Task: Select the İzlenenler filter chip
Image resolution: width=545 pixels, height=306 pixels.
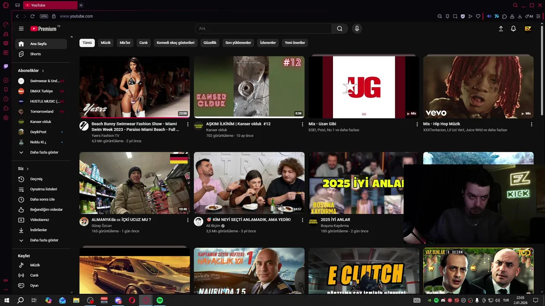Action: tap(268, 42)
